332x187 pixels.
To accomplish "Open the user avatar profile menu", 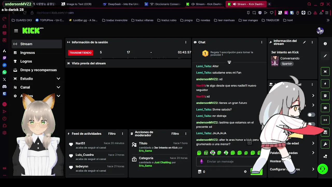I will tap(320, 31).
